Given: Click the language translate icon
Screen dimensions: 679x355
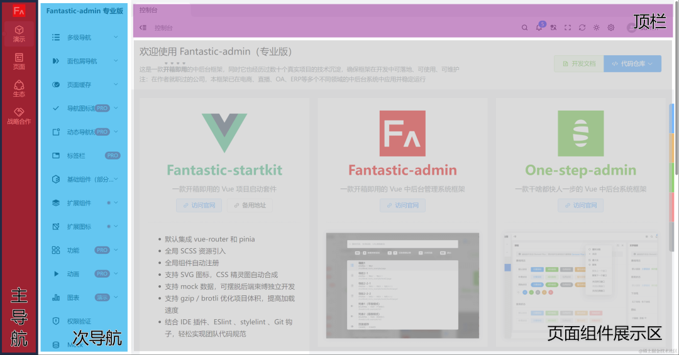Looking at the screenshot, I should pos(553,28).
